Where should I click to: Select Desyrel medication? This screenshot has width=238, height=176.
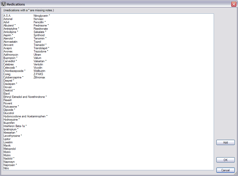click(x=9, y=81)
